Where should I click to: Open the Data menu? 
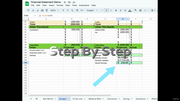[x=67, y=5]
